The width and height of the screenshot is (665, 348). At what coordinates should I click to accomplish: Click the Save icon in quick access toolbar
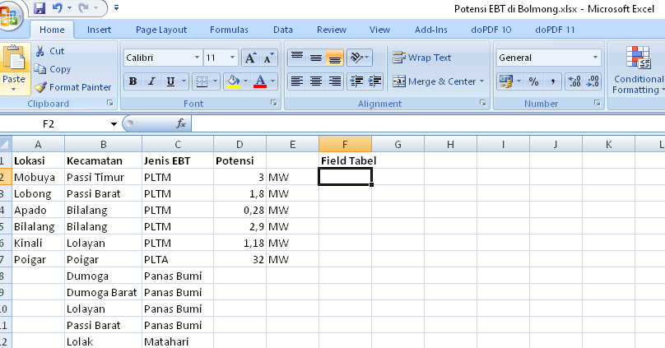tap(39, 9)
